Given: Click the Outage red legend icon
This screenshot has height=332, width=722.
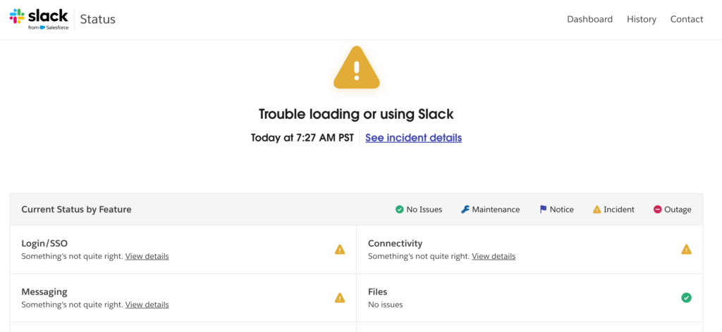Looking at the screenshot, I should click(x=658, y=210).
